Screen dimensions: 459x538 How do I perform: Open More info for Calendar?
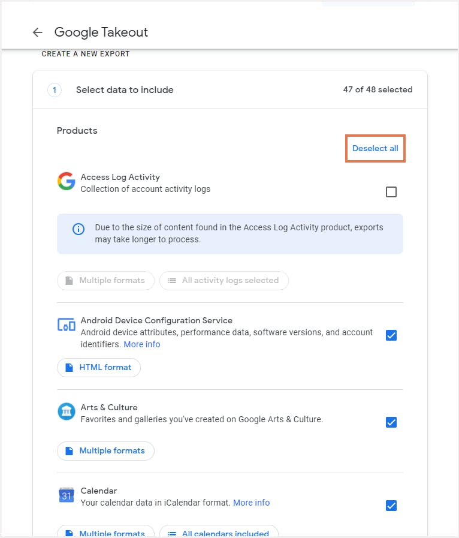tap(251, 503)
